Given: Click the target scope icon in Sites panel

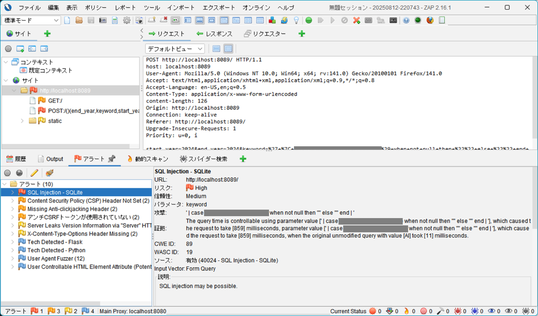Looking at the screenshot, I should [8, 49].
